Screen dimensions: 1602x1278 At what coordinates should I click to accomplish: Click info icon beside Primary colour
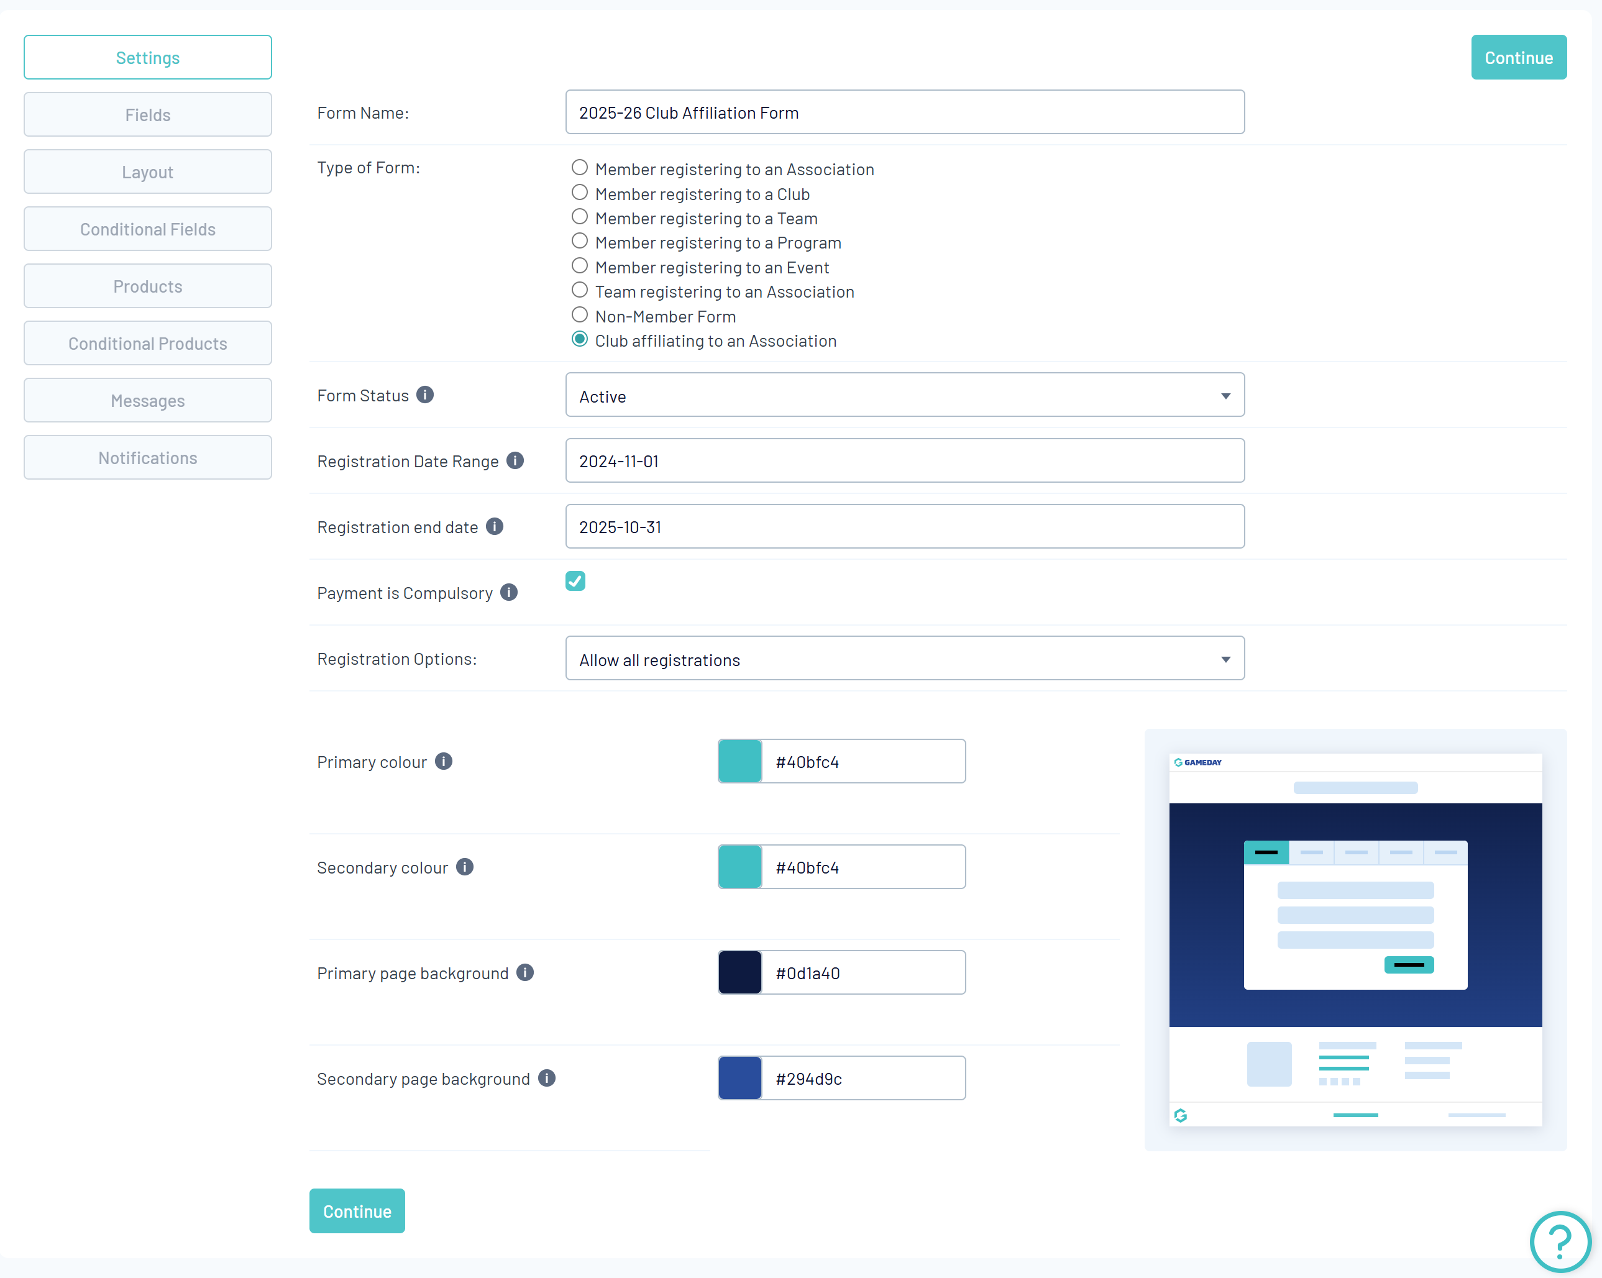(444, 762)
